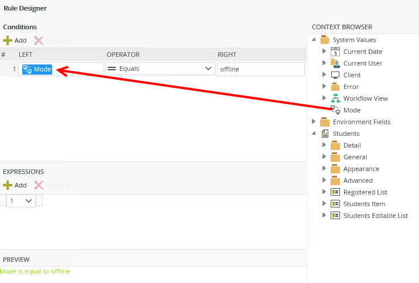Click the System Values folder icon
Image resolution: width=419 pixels, height=283 pixels.
coord(325,40)
